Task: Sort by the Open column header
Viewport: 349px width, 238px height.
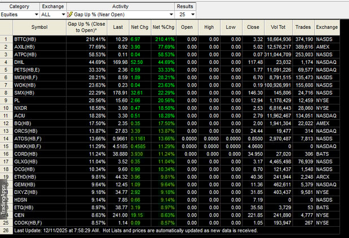Action: [x=187, y=27]
